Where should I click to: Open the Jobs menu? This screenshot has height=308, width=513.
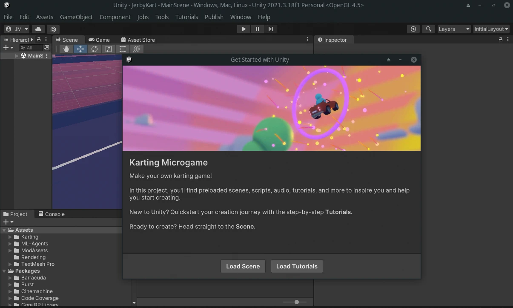(143, 17)
